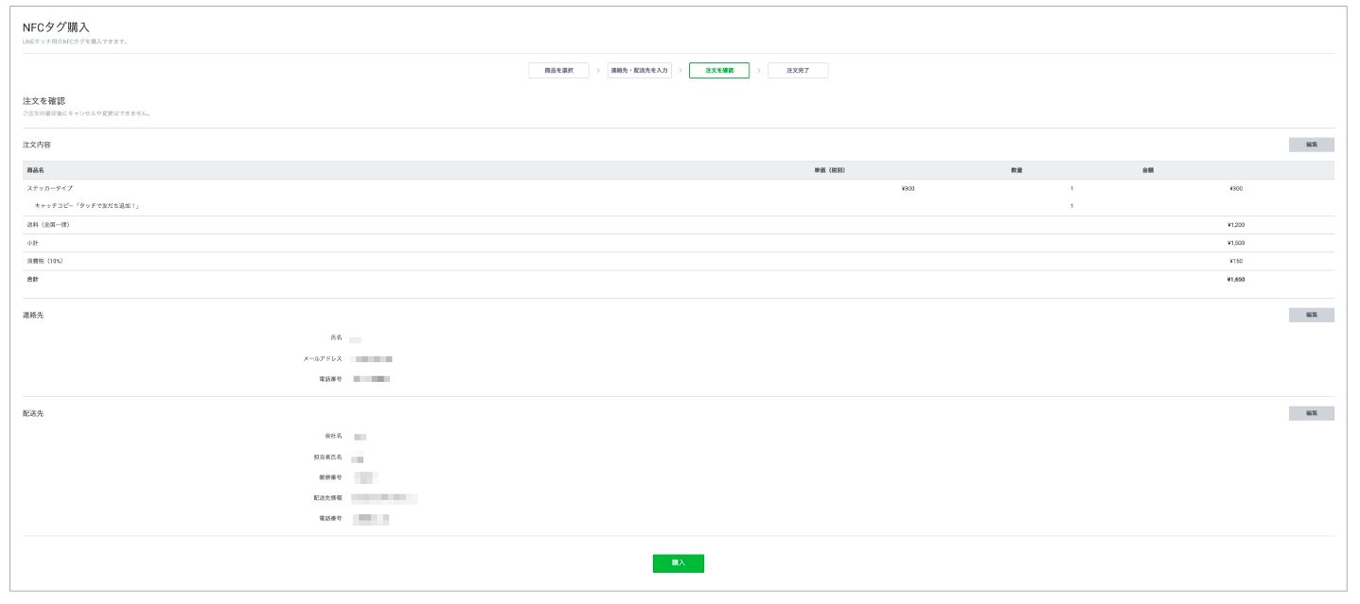
Task: Edit the 注文内容 order contents section
Action: click(x=1311, y=145)
